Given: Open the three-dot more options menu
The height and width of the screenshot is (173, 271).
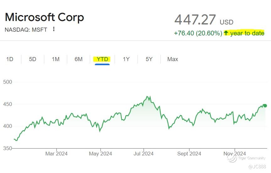Looking at the screenshot, I should pyautogui.click(x=54, y=29).
